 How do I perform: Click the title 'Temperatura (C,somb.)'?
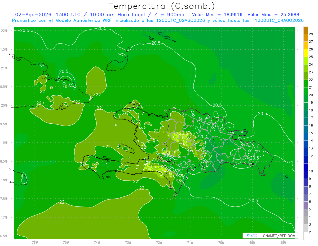click(x=162, y=6)
